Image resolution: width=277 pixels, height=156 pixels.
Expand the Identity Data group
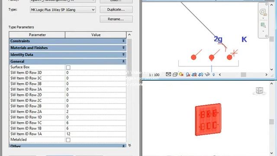click(123, 55)
